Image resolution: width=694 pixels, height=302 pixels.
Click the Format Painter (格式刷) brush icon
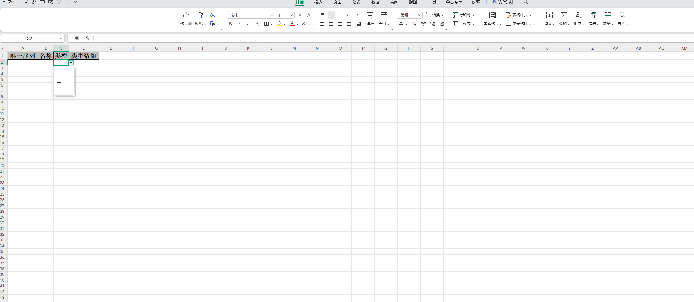(x=185, y=15)
